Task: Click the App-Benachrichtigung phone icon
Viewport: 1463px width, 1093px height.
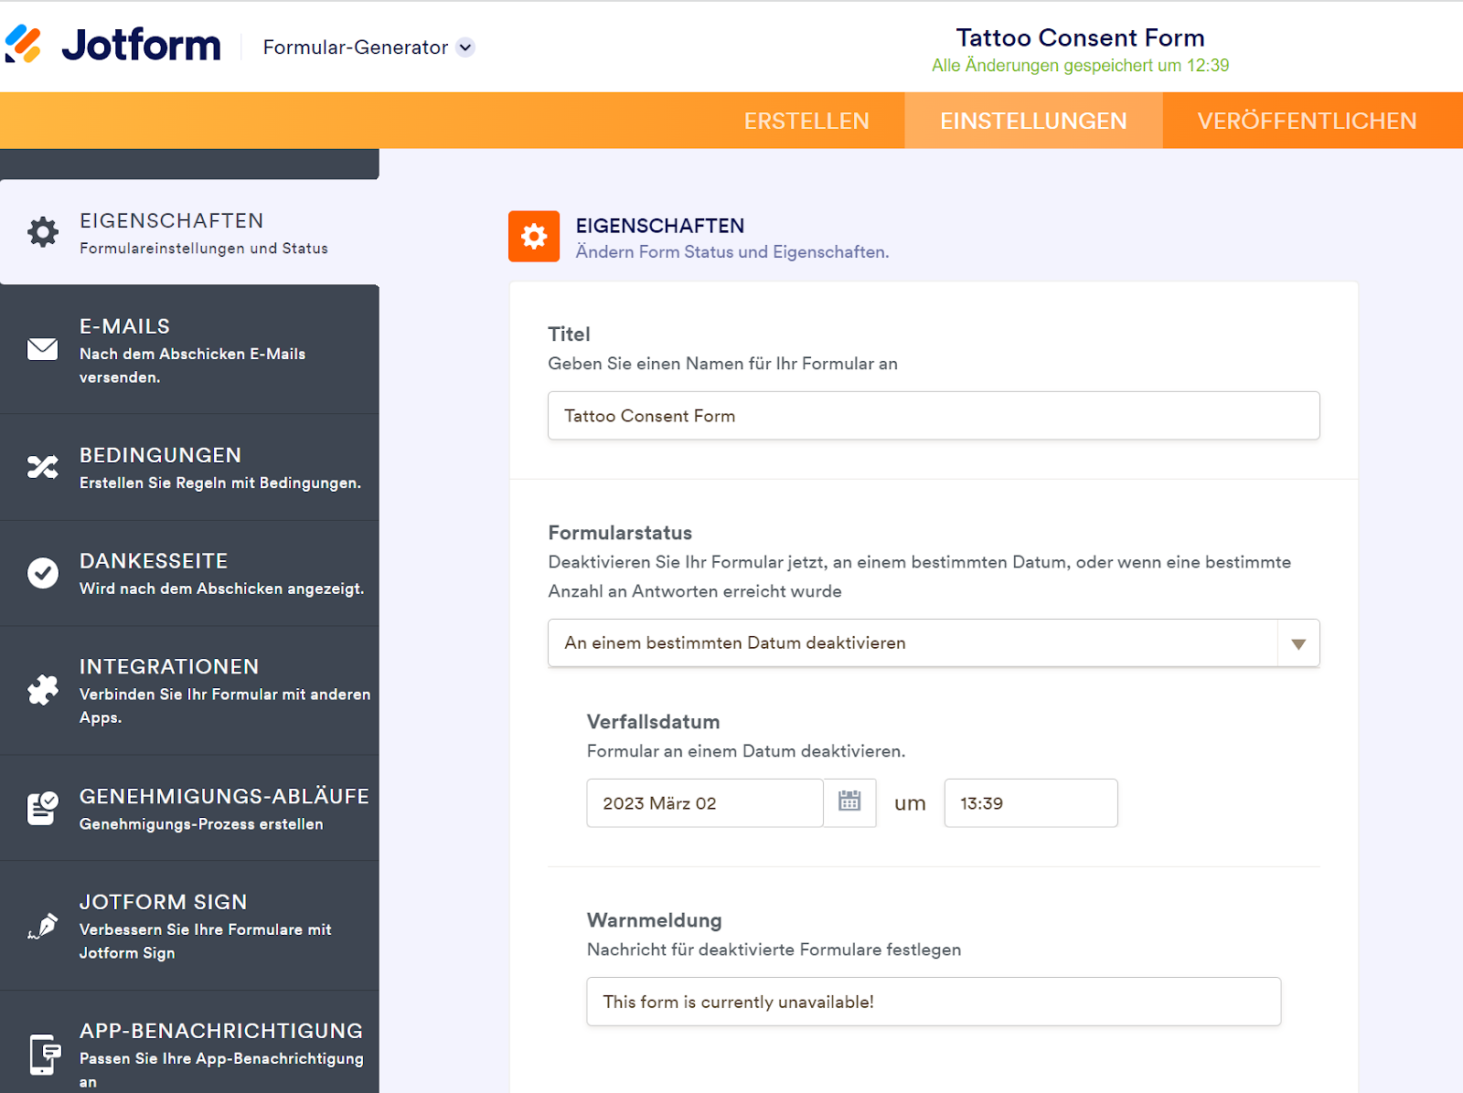Action: pos(43,1055)
